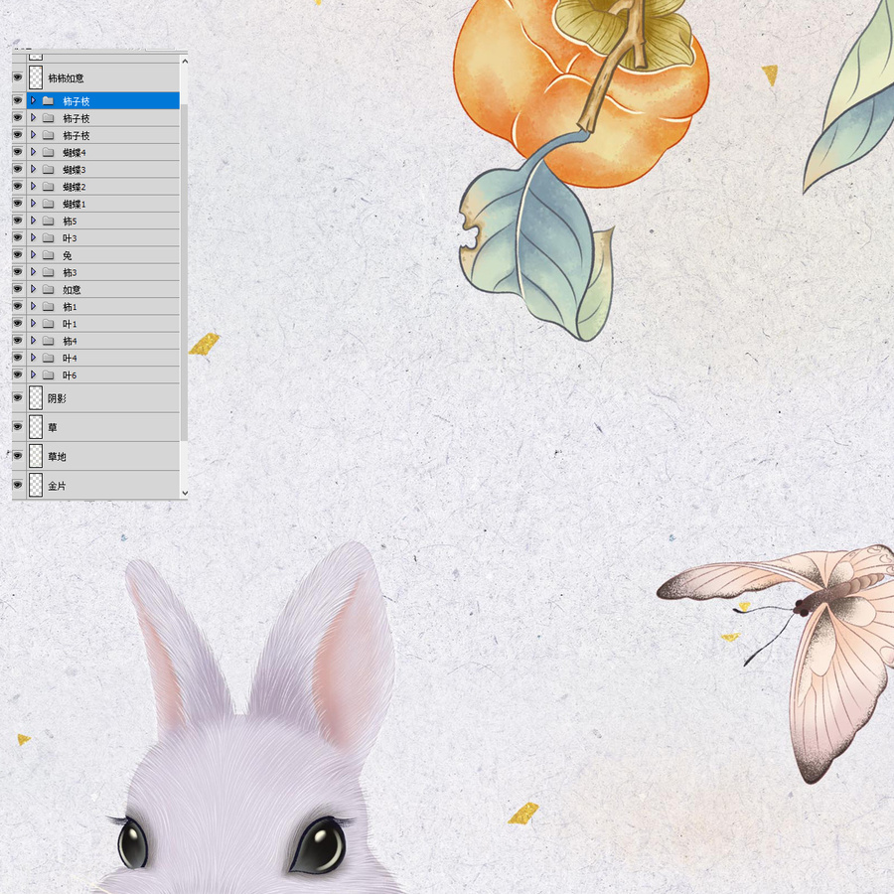The height and width of the screenshot is (894, 894).
Task: Open the folder icon of highlighted 柿子枝 group
Action: [x=49, y=101]
